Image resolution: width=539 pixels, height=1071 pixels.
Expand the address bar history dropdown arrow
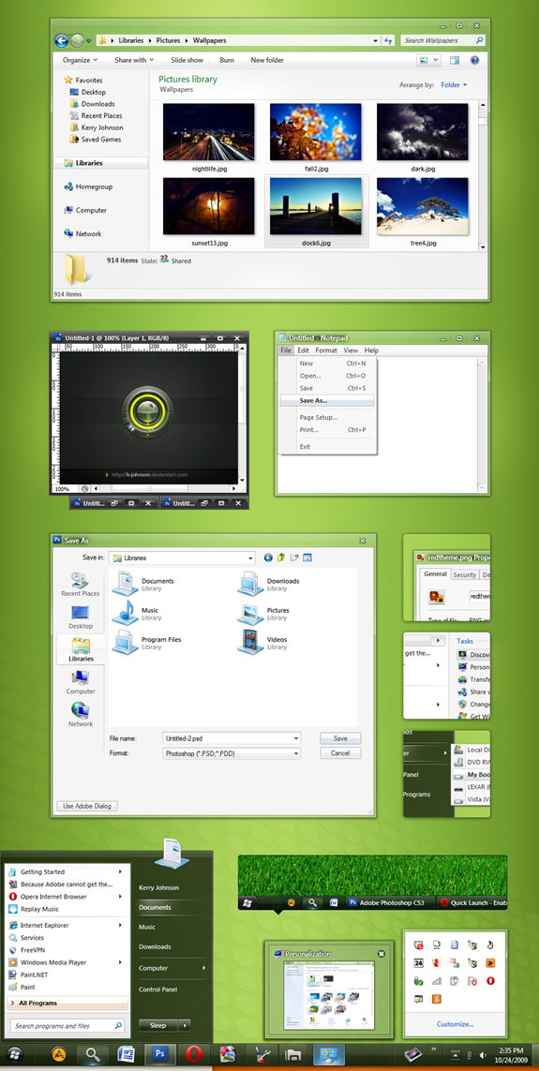[x=376, y=40]
